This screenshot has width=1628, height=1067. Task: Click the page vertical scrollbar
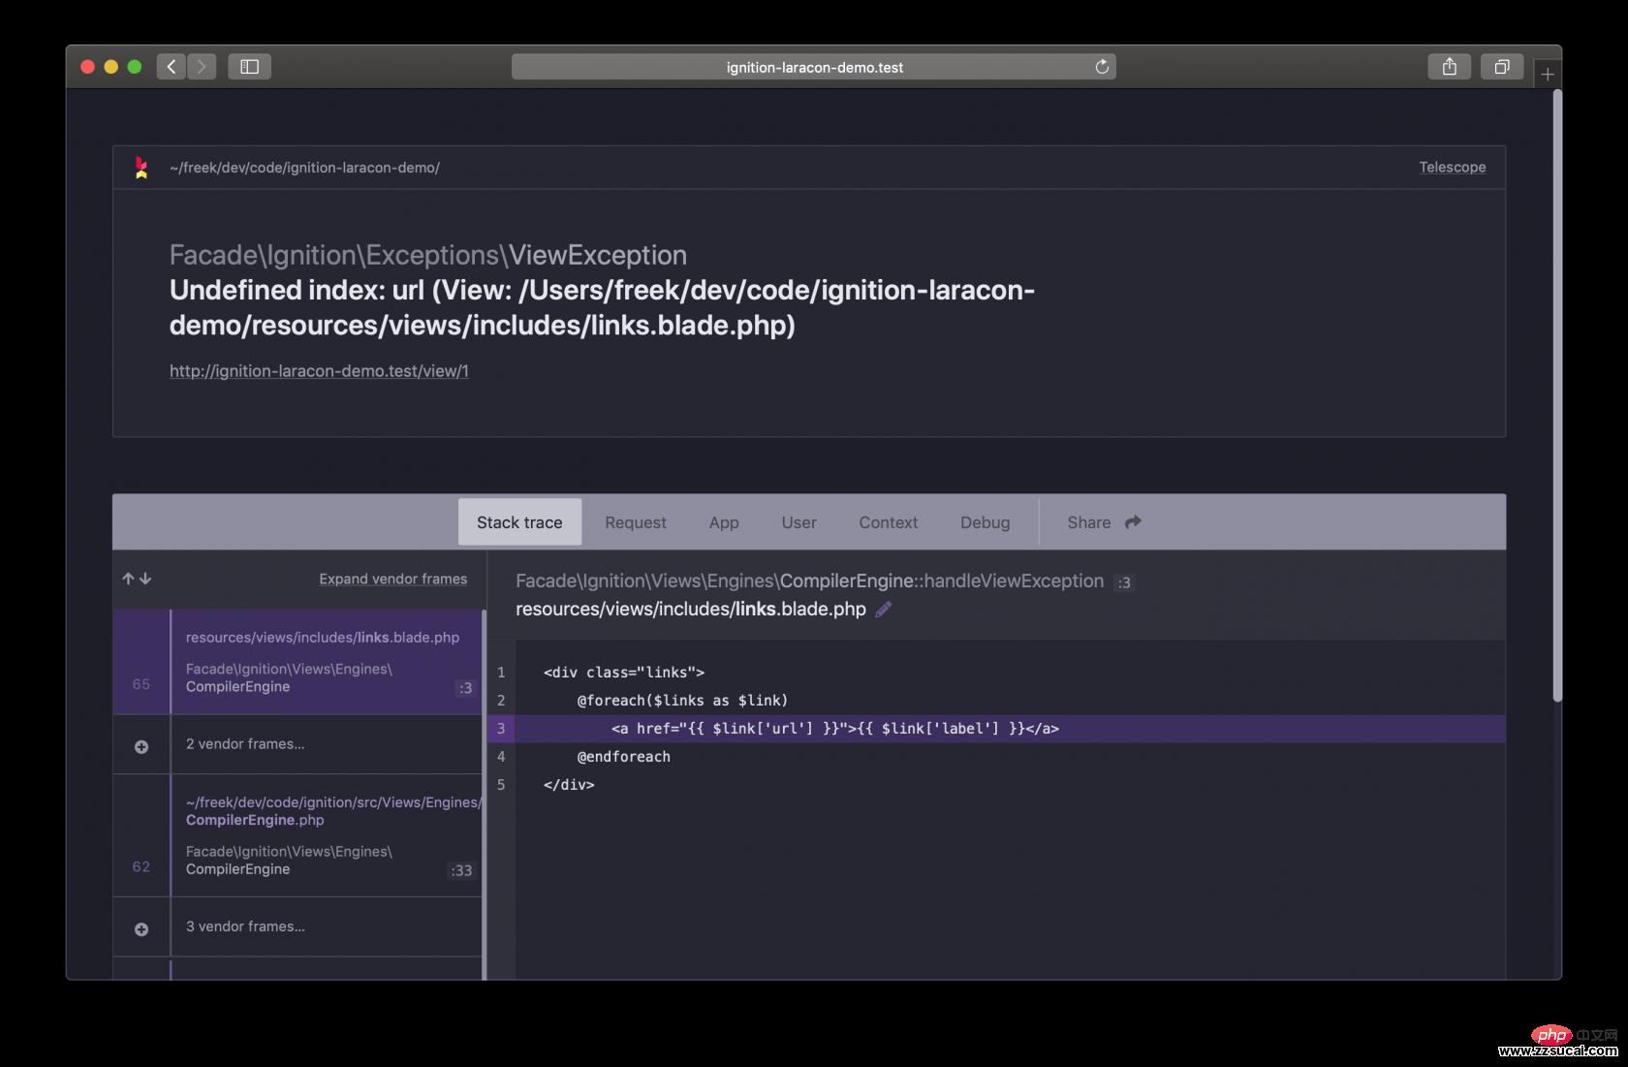[1557, 395]
